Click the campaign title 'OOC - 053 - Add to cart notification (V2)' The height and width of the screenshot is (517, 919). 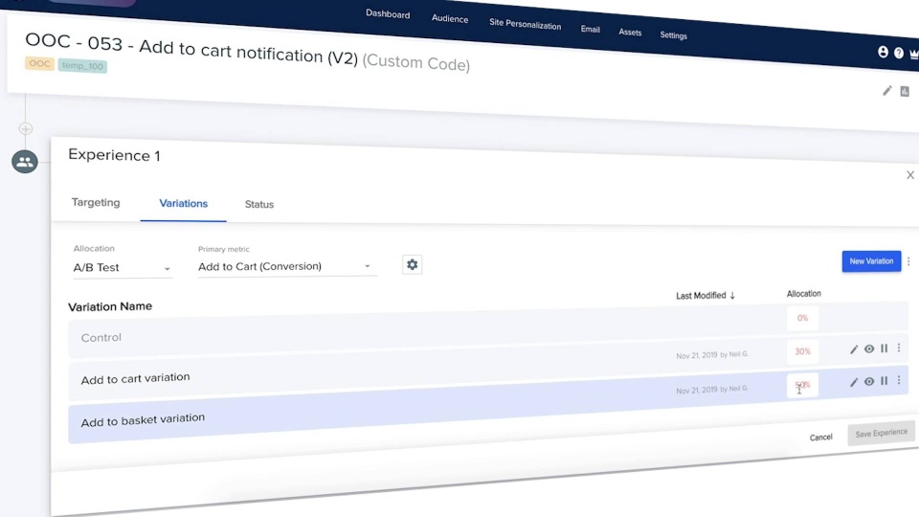191,49
